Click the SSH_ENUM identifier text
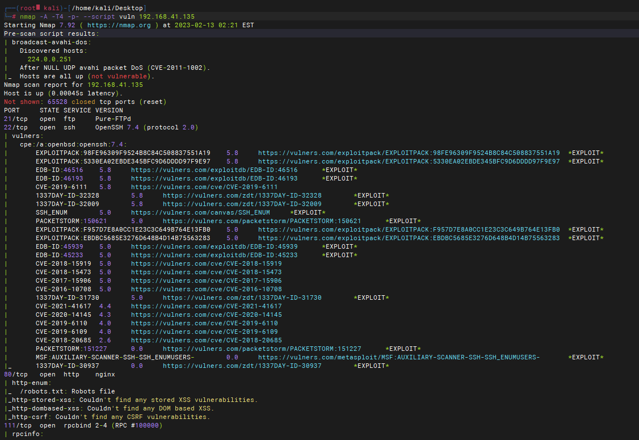Image resolution: width=639 pixels, height=440 pixels. tap(51, 213)
